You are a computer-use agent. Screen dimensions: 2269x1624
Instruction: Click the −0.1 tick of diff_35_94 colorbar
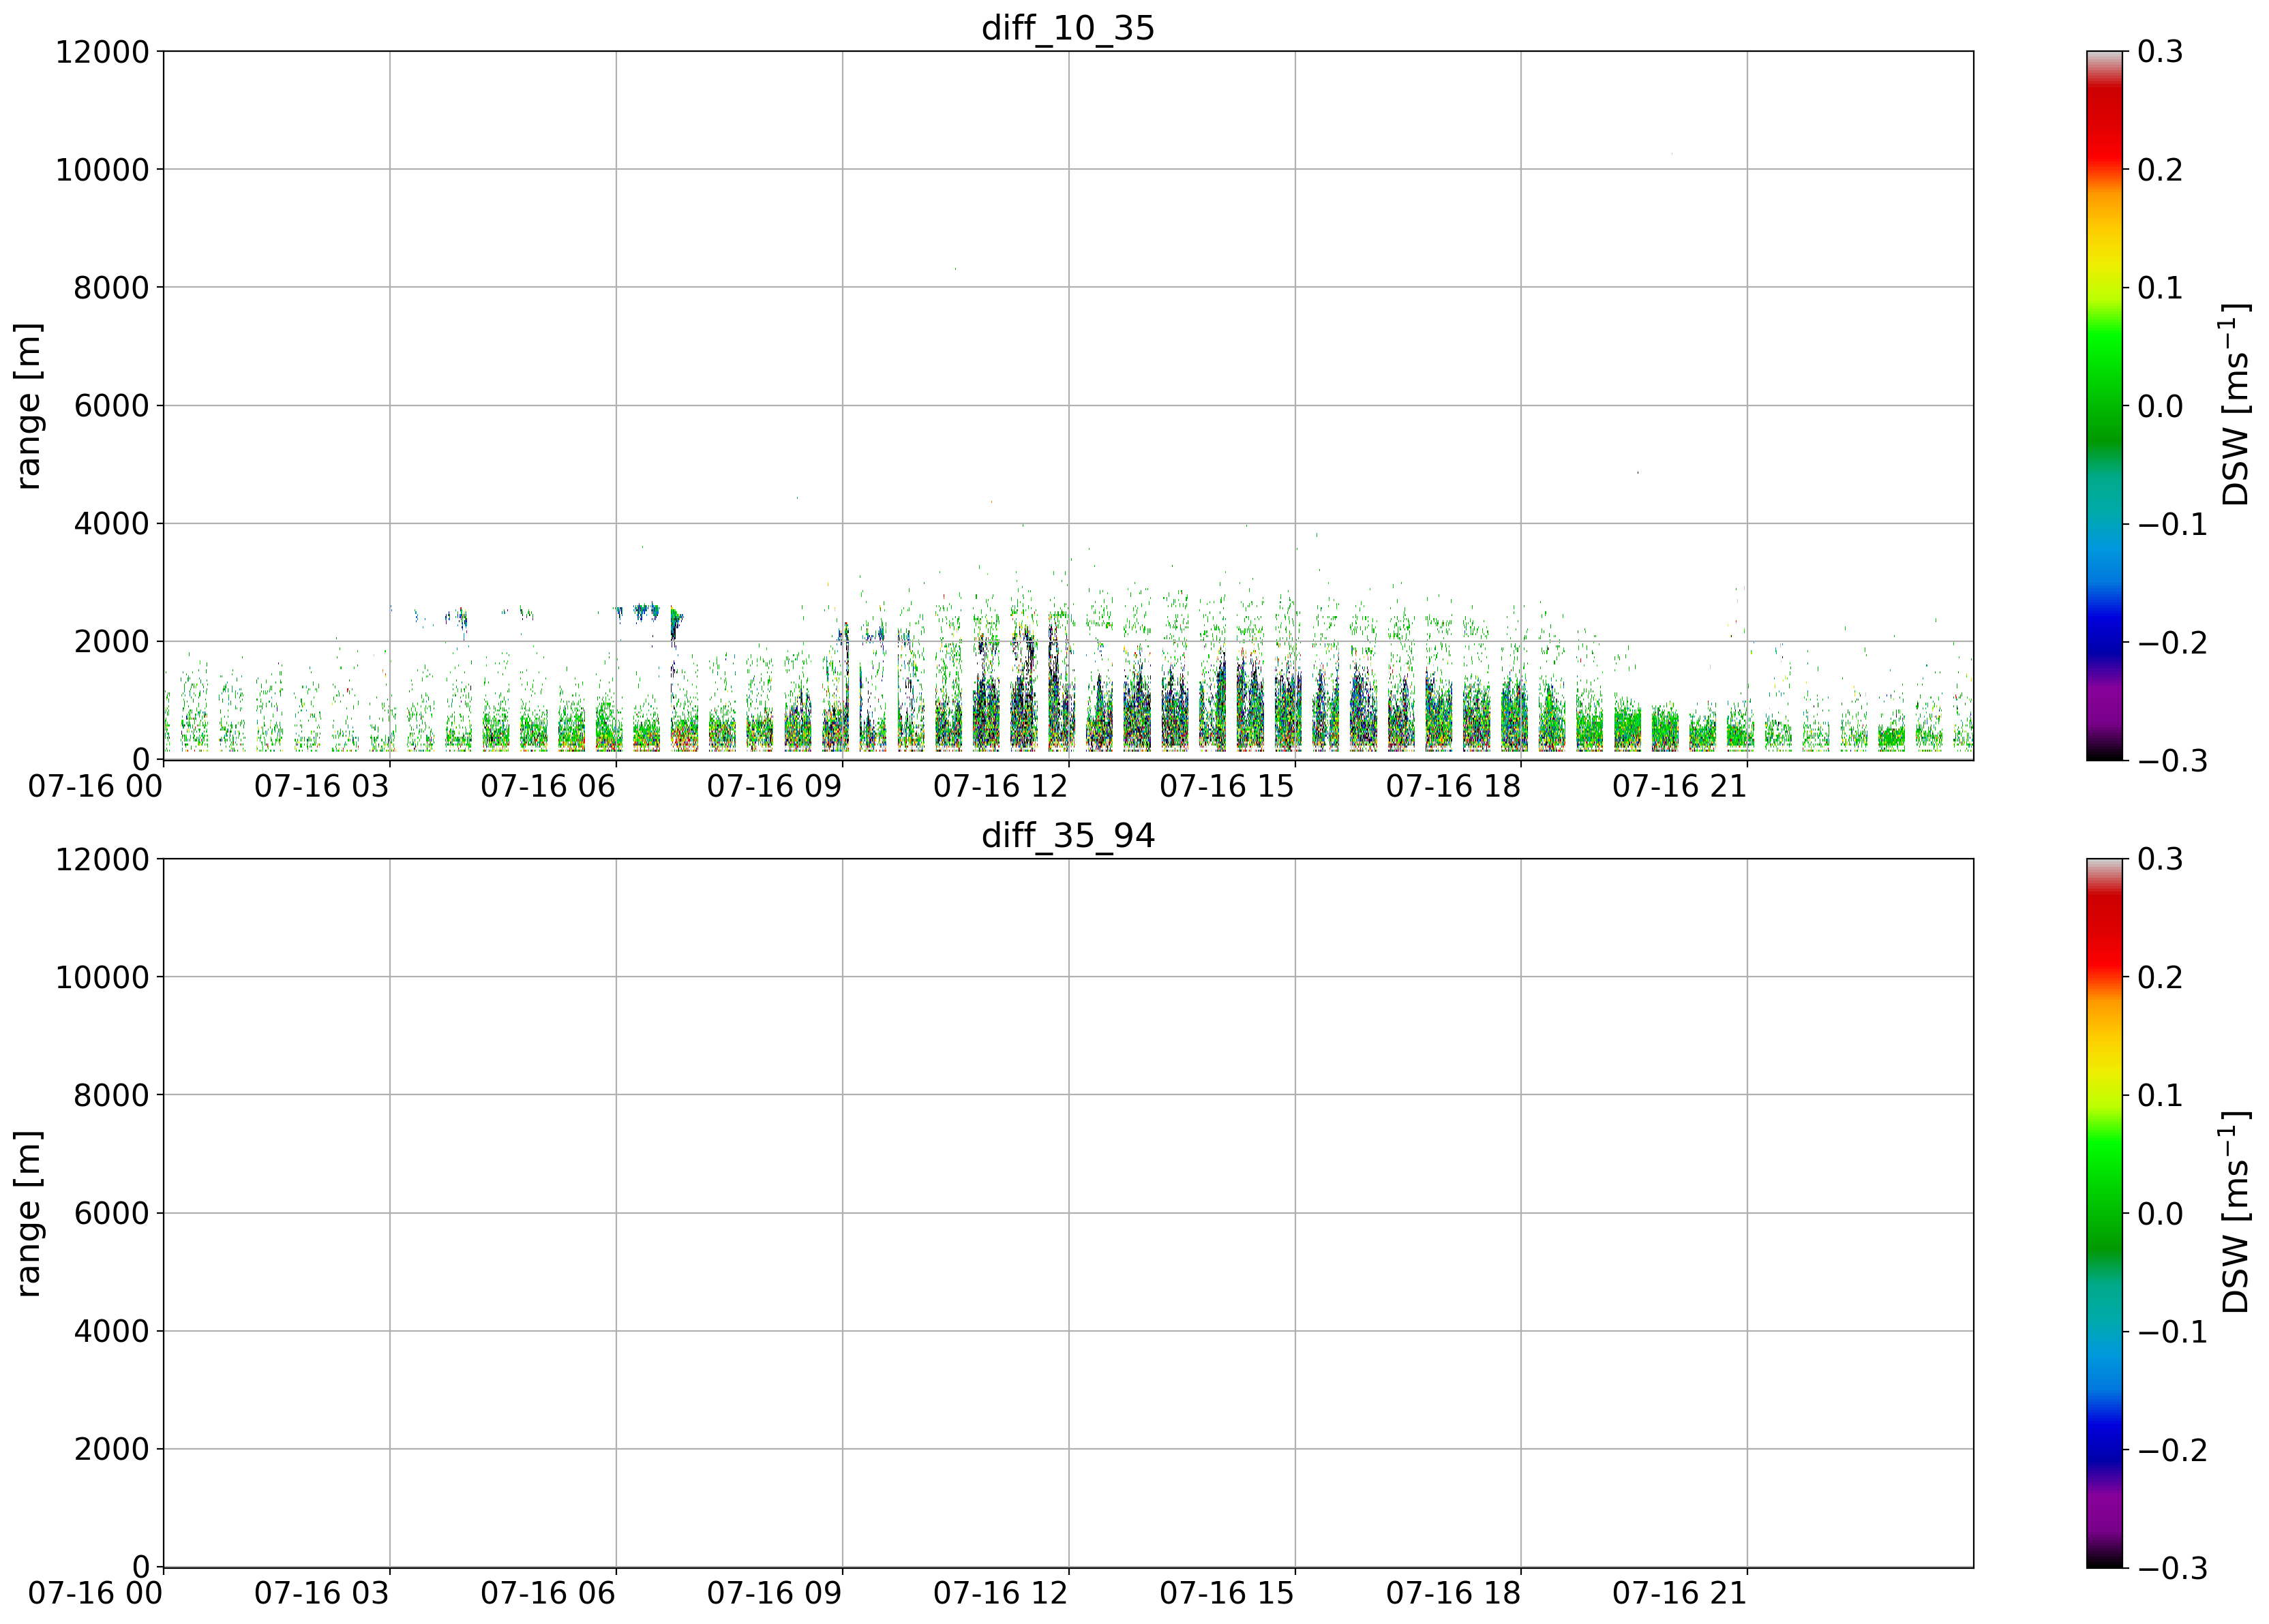click(x=2172, y=1332)
